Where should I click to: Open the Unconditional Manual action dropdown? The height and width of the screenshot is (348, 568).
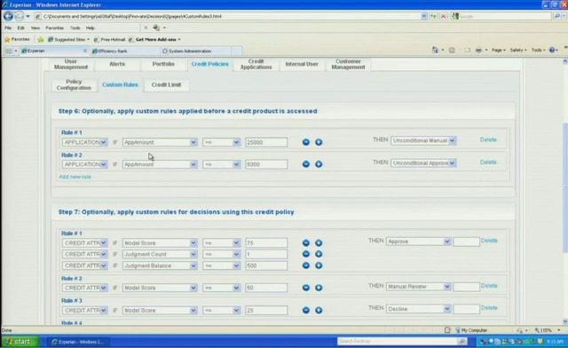point(423,140)
